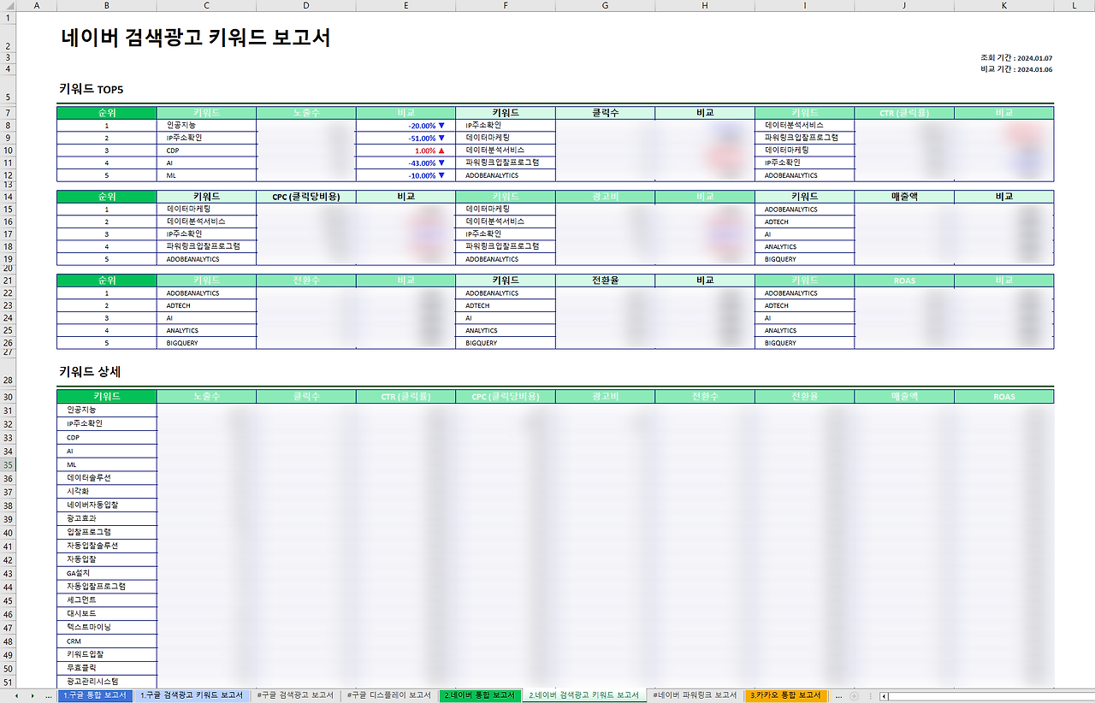The width and height of the screenshot is (1095, 703).
Task: Select row header 35
Action: click(x=7, y=464)
